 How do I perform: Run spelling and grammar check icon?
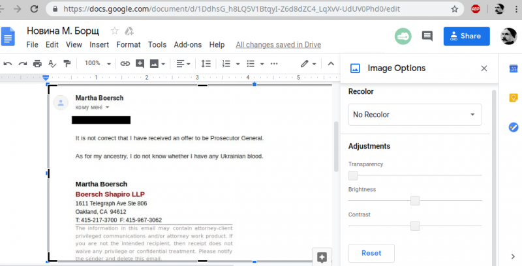point(52,64)
